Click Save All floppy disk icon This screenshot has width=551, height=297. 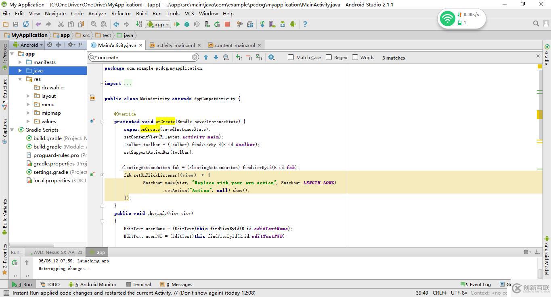[16, 24]
